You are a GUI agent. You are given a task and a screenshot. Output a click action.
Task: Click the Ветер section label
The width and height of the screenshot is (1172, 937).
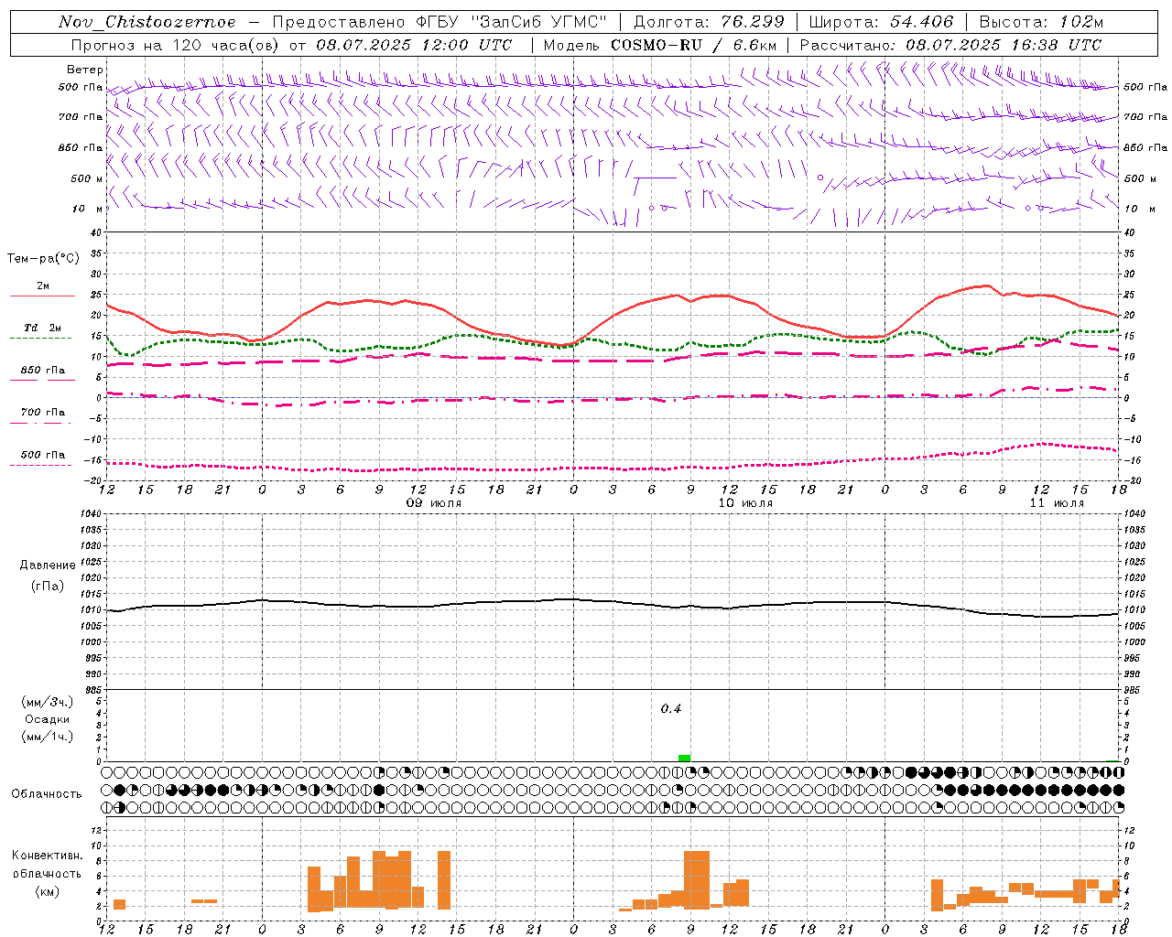pos(84,70)
